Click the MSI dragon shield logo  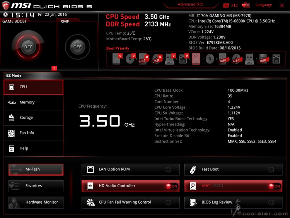point(5,5)
